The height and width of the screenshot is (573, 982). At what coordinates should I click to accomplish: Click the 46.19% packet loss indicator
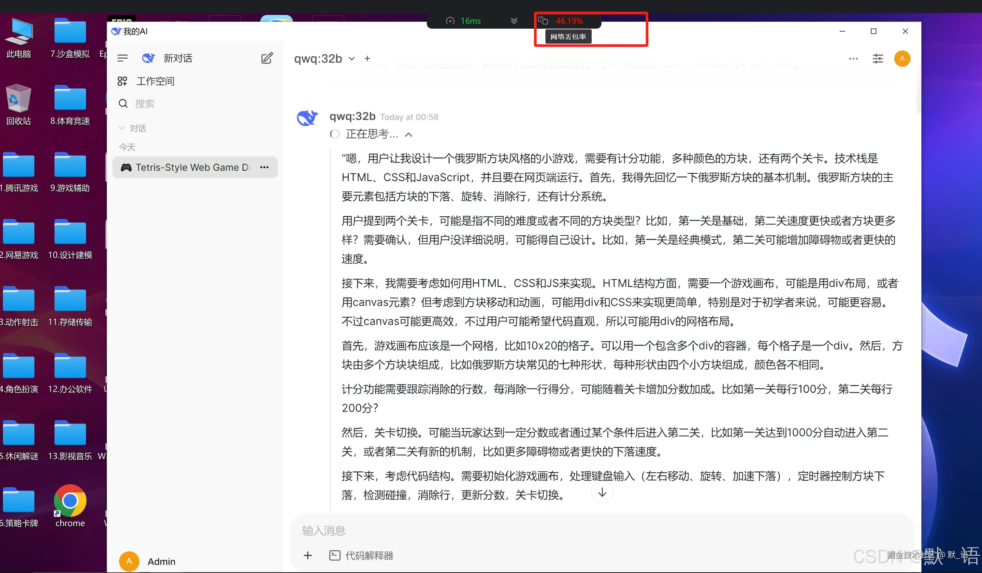pos(569,21)
